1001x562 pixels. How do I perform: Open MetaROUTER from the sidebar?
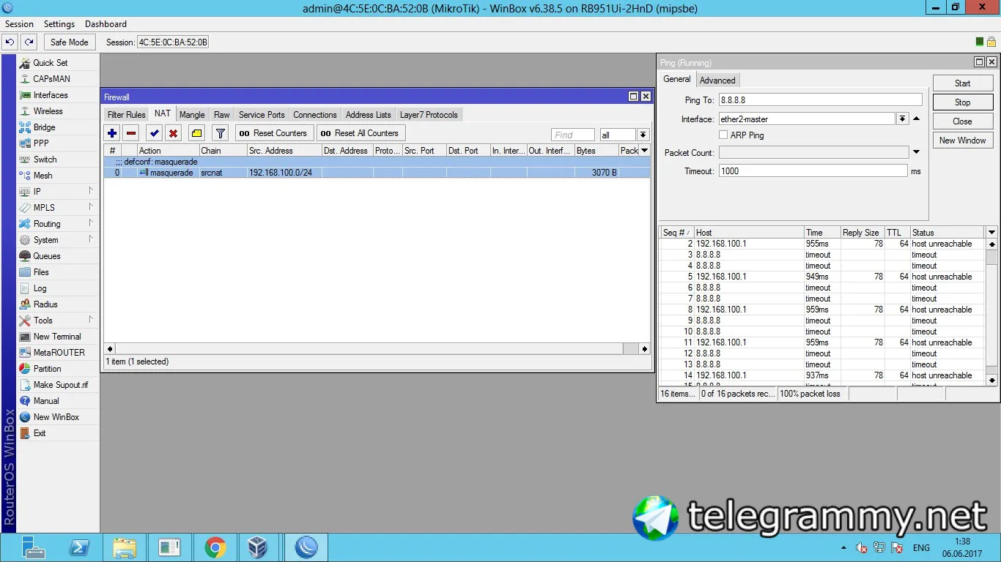[59, 353]
